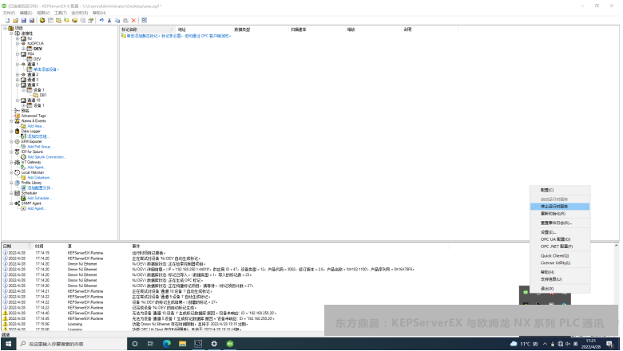
Task: Expand the 通道 3 channel node
Action: click(18, 79)
